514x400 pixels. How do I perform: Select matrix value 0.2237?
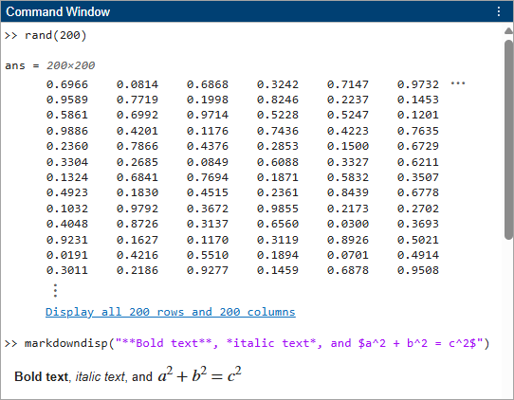pyautogui.click(x=348, y=100)
